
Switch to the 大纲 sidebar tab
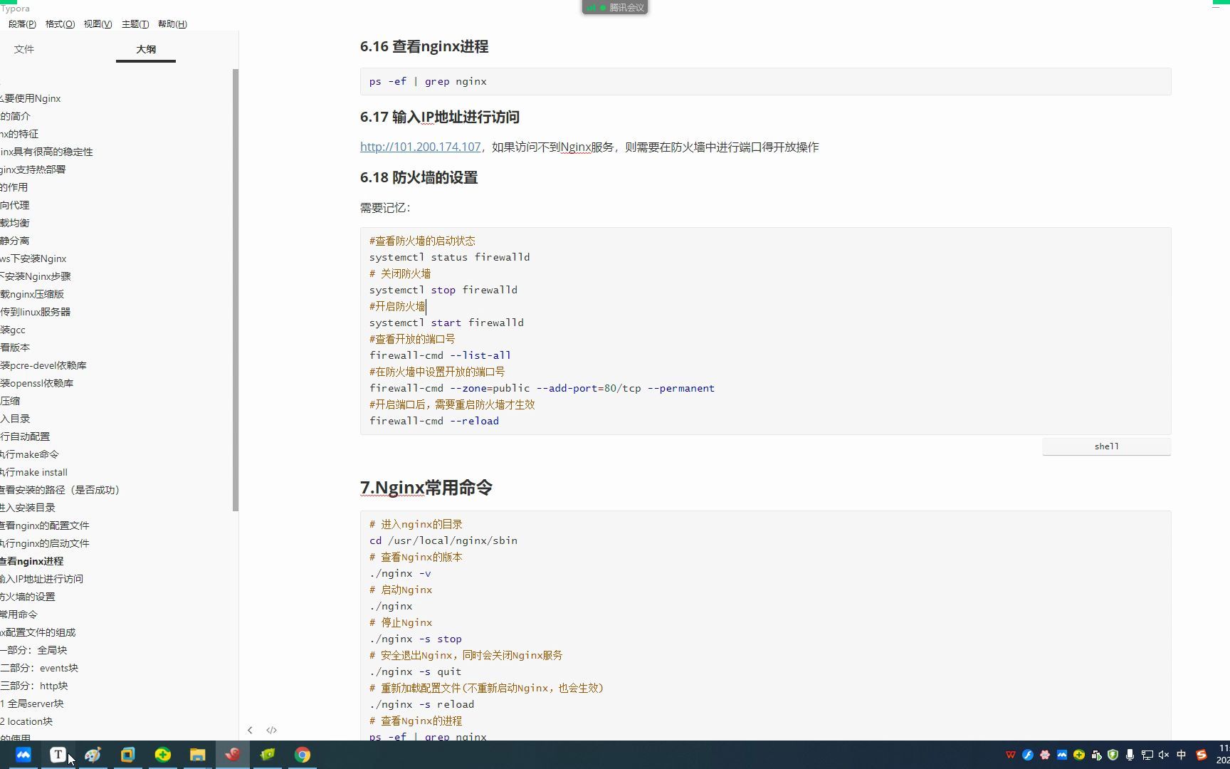[x=146, y=49]
